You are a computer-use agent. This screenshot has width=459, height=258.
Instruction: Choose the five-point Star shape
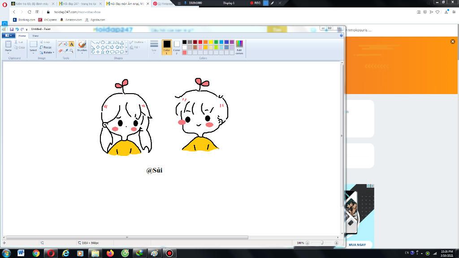tap(103, 52)
